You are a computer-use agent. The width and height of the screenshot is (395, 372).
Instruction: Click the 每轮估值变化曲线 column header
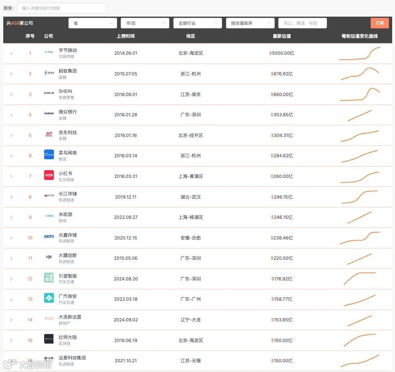tap(359, 36)
